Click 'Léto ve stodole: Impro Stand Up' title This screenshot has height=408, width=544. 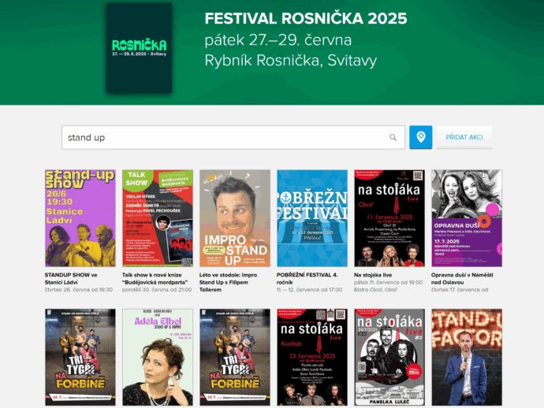(229, 282)
